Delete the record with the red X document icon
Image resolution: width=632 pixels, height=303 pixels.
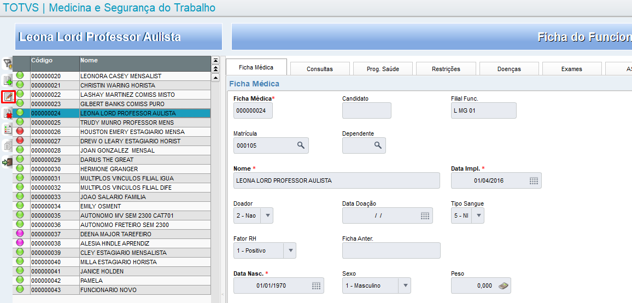pyautogui.click(x=8, y=114)
